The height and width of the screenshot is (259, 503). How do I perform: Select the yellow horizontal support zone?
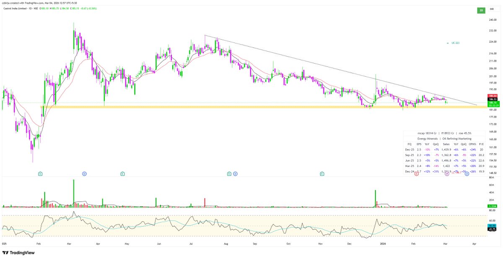click(264, 108)
